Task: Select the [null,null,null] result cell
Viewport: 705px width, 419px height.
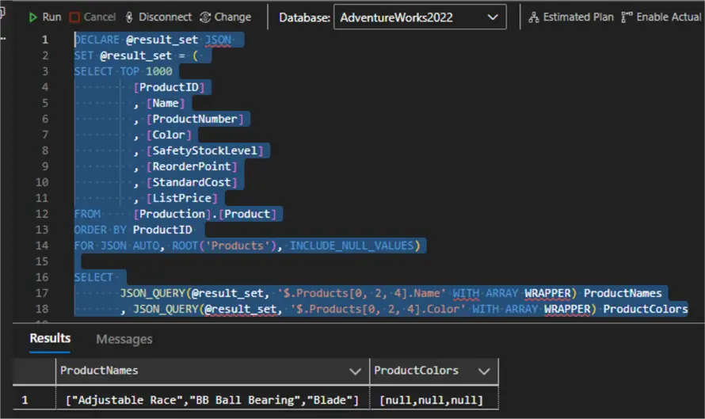Action: [x=434, y=400]
